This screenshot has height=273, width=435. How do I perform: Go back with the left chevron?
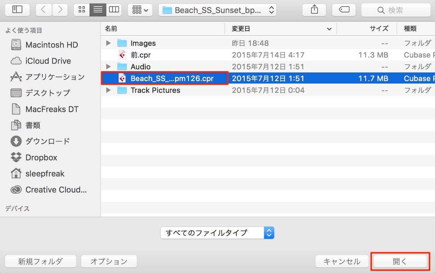tap(43, 10)
